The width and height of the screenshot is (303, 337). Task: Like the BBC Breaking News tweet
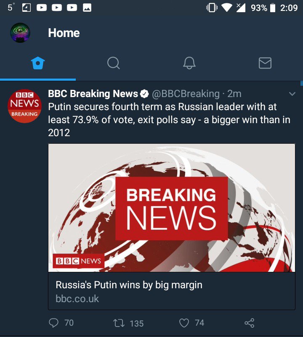click(x=184, y=323)
